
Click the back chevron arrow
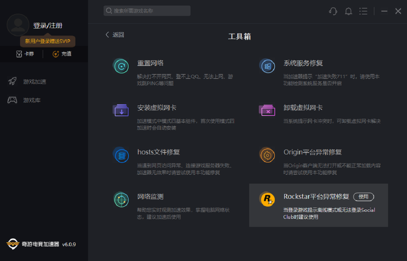(107, 35)
